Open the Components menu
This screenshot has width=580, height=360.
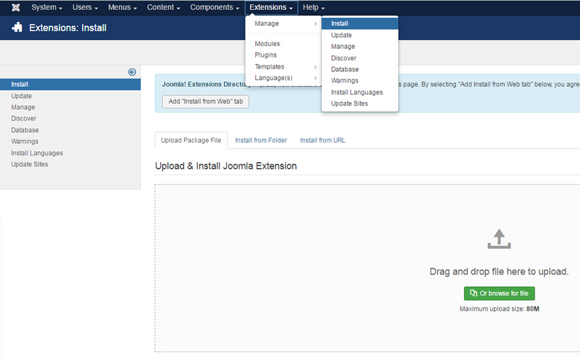point(215,7)
